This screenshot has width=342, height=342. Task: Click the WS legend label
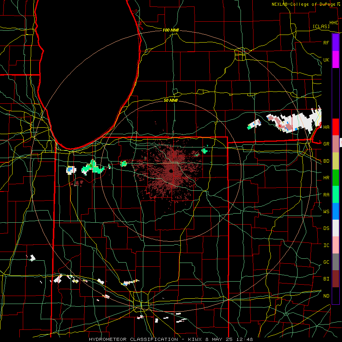pyautogui.click(x=326, y=212)
